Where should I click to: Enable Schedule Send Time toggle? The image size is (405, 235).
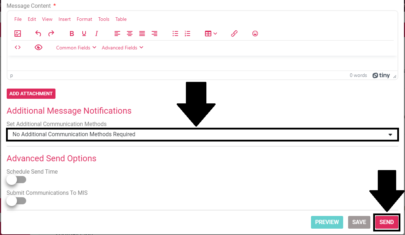16,180
